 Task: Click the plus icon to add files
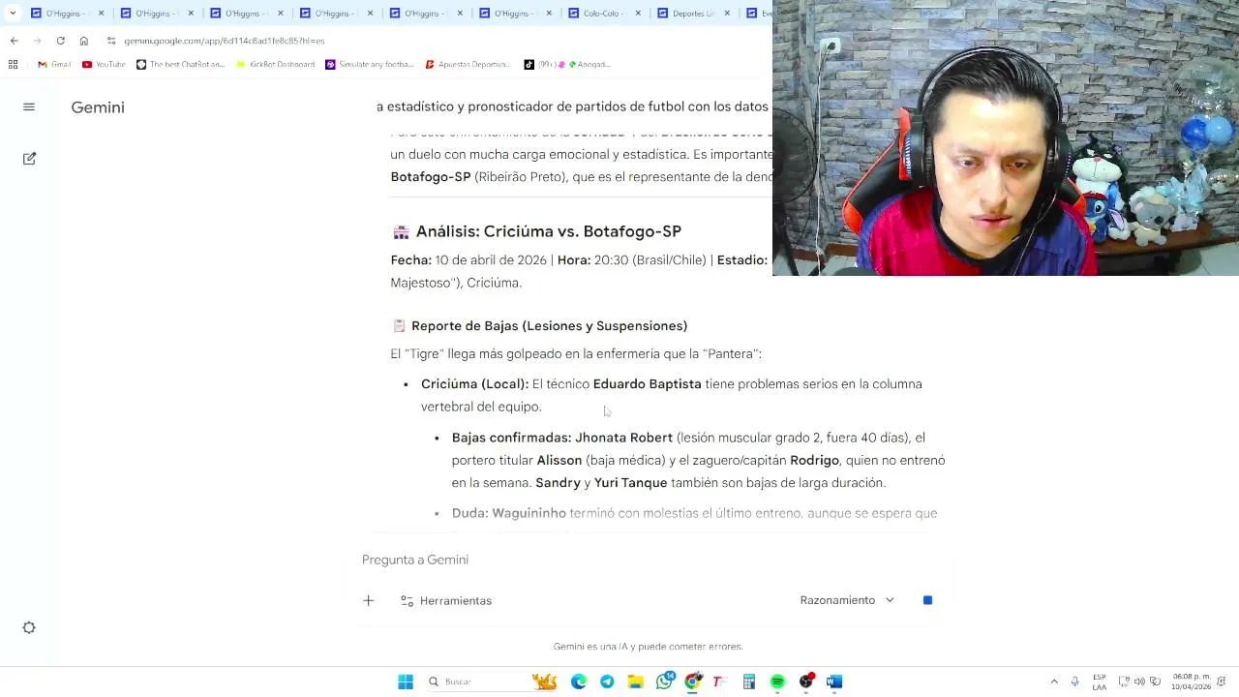click(x=368, y=600)
